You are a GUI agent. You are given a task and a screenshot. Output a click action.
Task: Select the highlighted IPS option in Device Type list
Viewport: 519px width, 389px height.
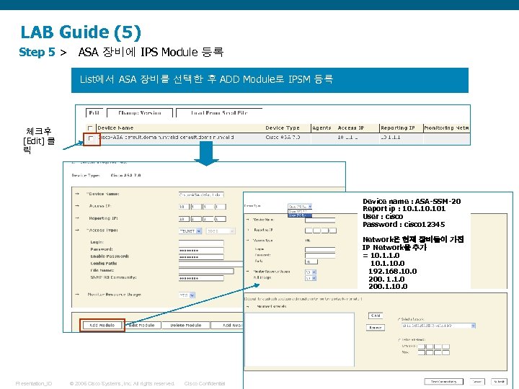pos(300,215)
